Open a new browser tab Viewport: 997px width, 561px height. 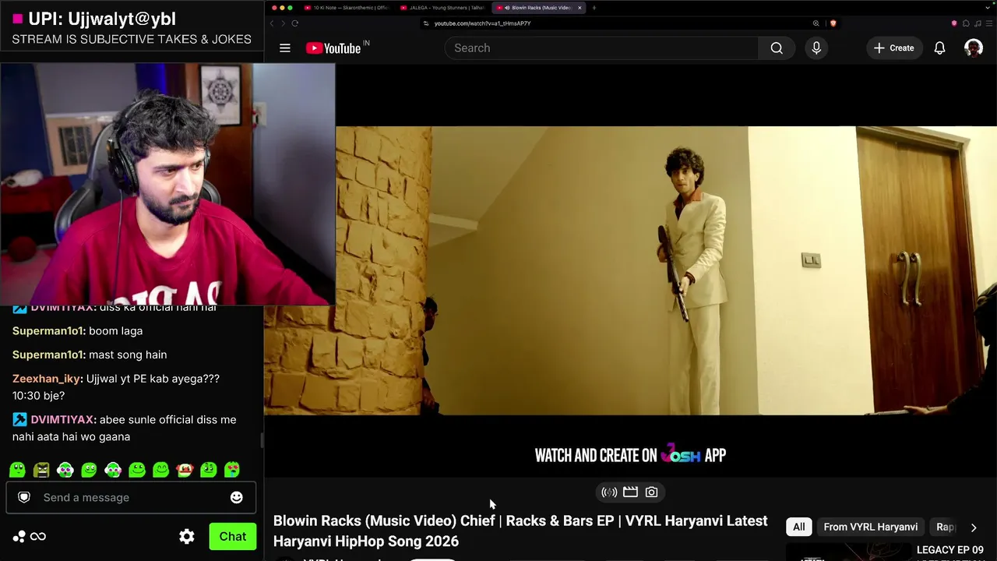click(594, 8)
